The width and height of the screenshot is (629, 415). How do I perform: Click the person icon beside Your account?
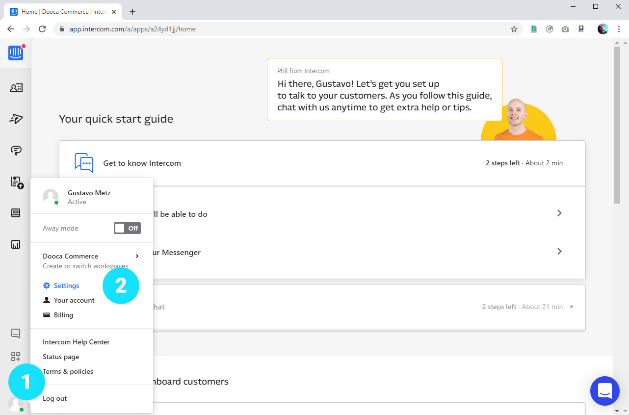47,300
